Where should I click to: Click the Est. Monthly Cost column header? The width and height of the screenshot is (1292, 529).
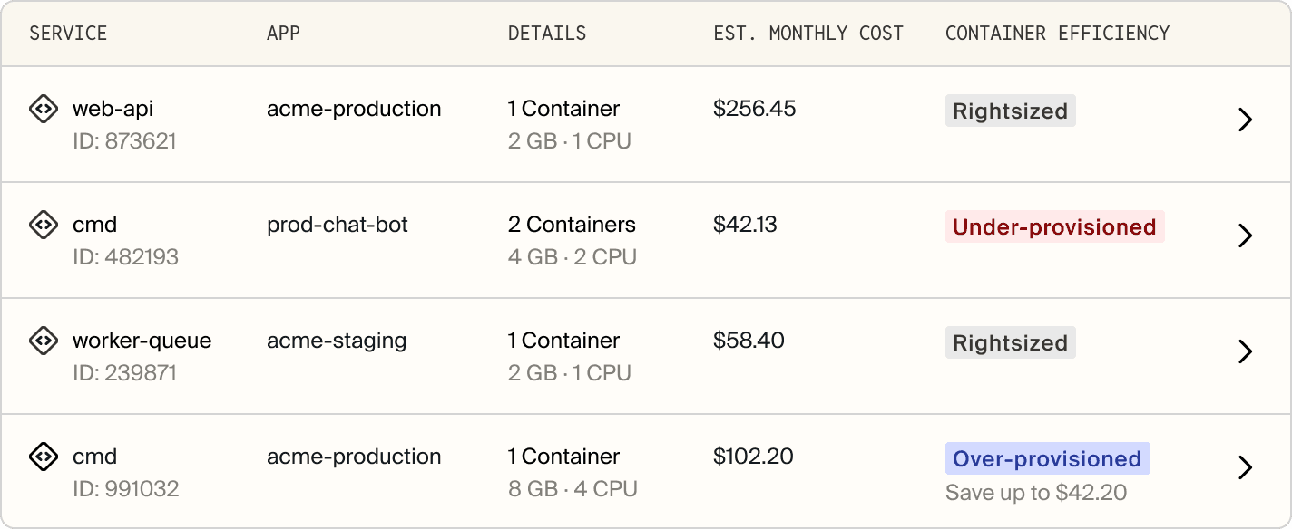[x=808, y=34]
